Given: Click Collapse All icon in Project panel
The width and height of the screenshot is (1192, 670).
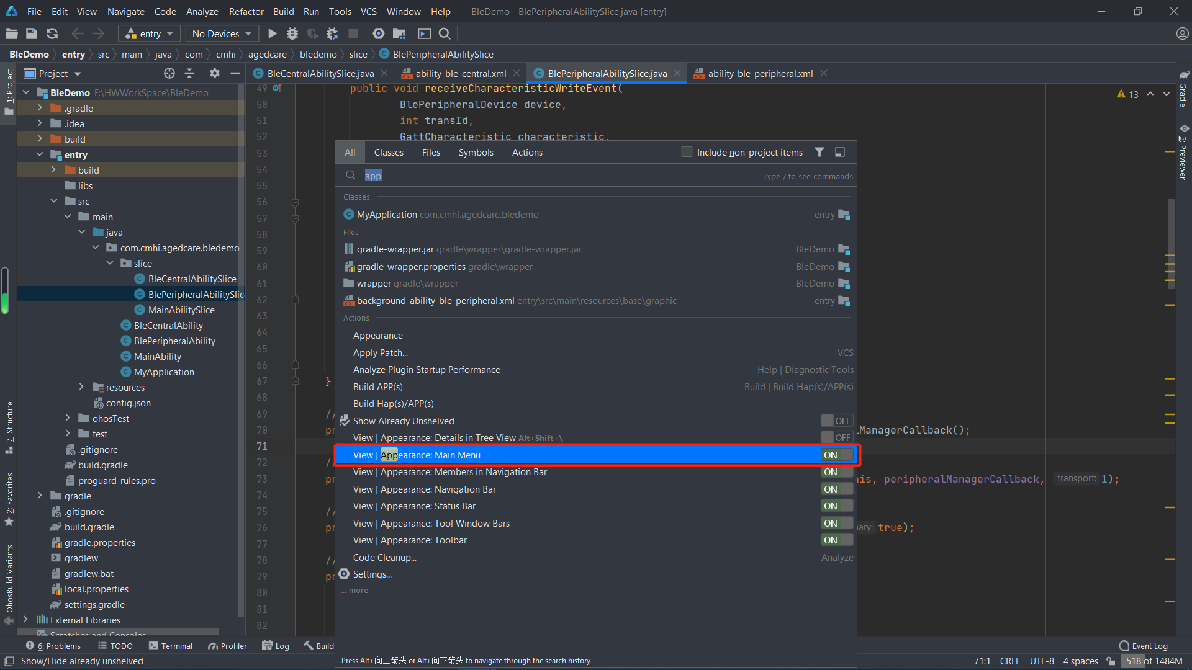Looking at the screenshot, I should [189, 73].
